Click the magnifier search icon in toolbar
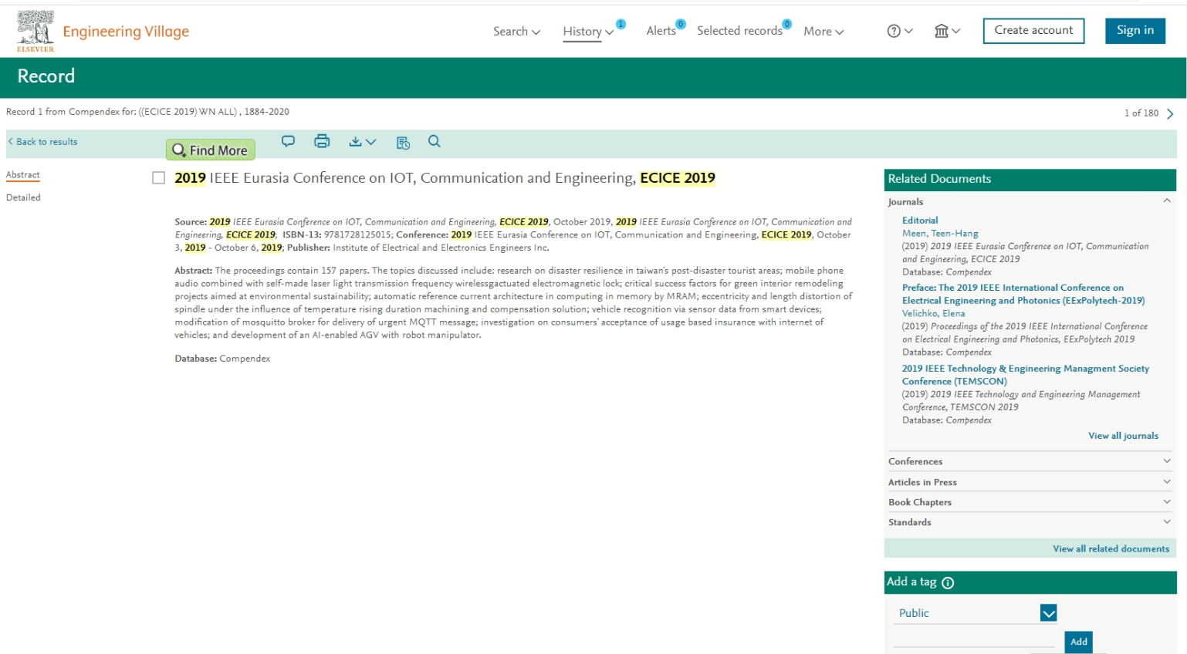This screenshot has height=654, width=1187. 435,141
